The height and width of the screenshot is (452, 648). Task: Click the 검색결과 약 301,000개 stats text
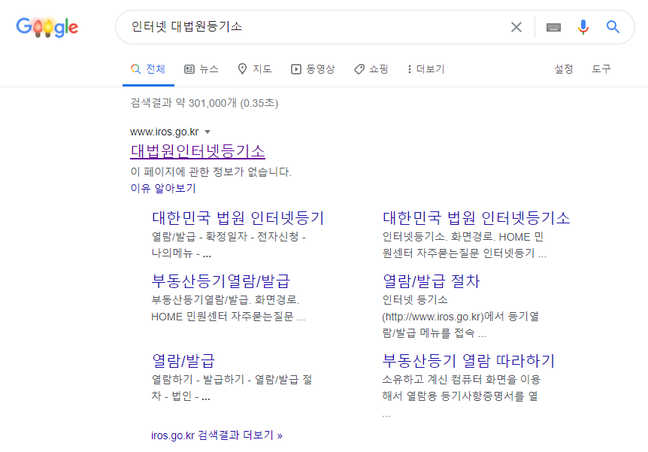tap(204, 103)
